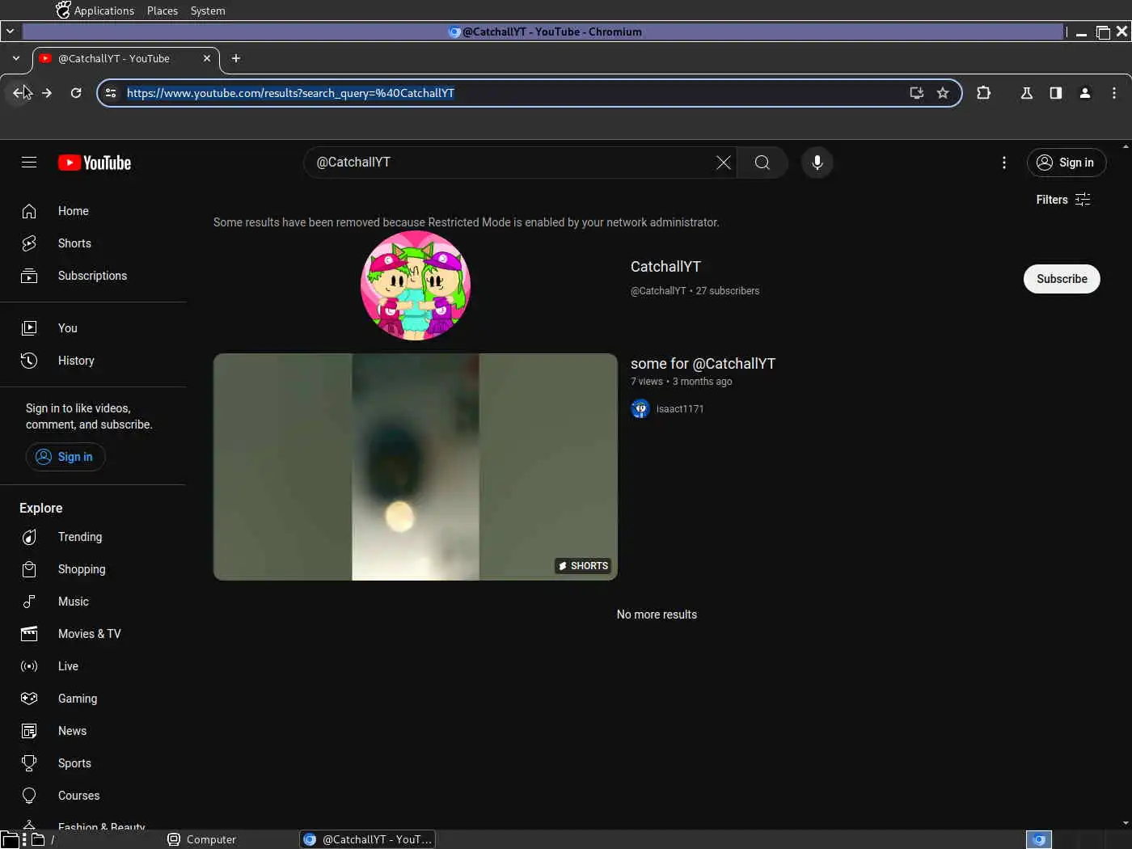1132x849 pixels.
Task: Click the install app icon in address bar
Action: (917, 93)
